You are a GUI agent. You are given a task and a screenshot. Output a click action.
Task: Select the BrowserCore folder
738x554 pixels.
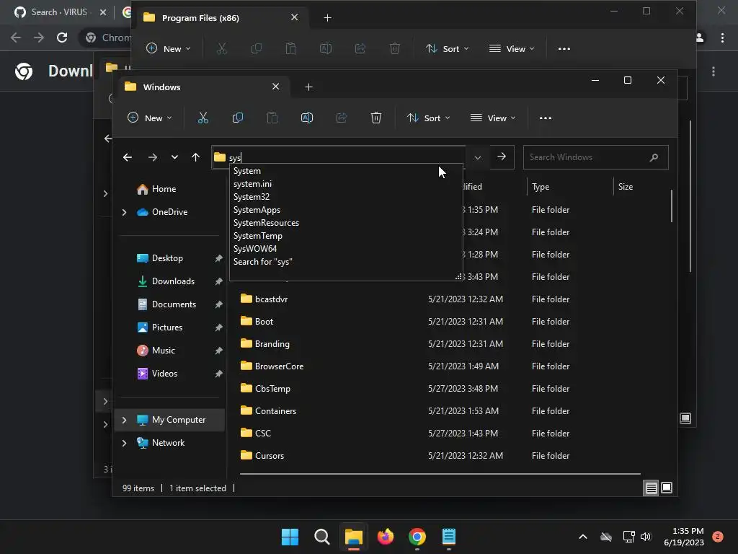(279, 366)
